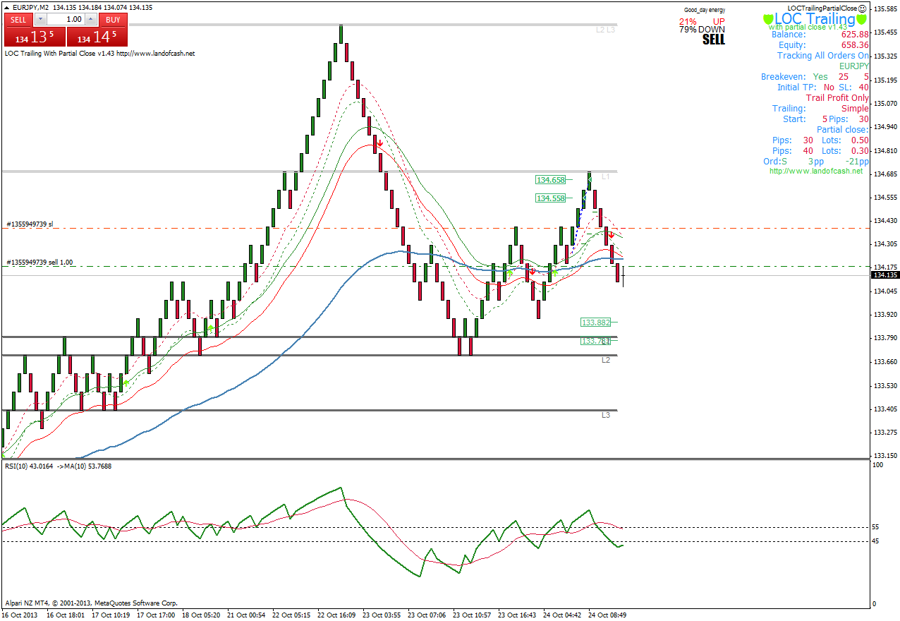Click the -21pp order profit text
This screenshot has height=621, width=900.
(x=856, y=162)
